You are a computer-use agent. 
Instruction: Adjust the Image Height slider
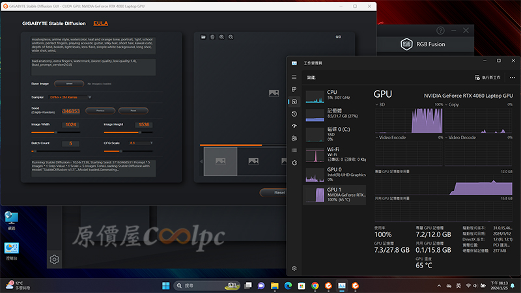(x=128, y=132)
